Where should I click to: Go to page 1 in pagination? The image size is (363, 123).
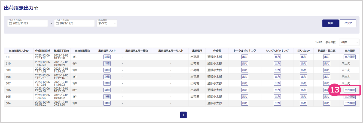click(183, 115)
